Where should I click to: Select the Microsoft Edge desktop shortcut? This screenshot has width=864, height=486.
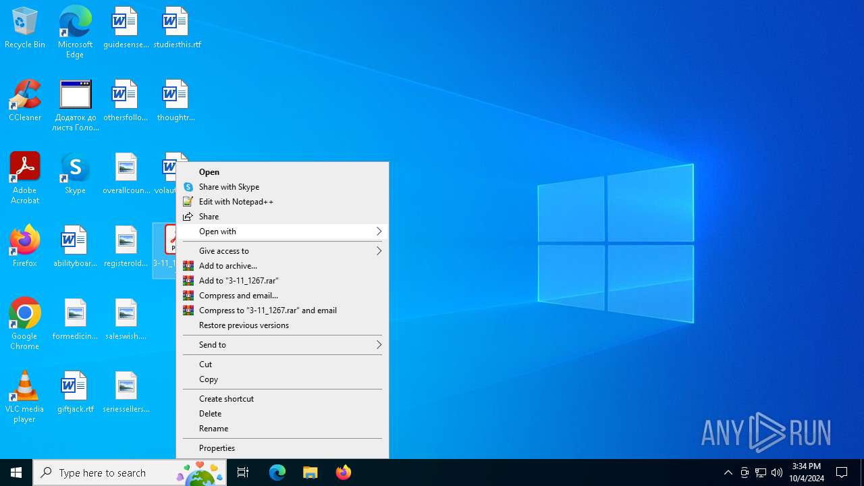[x=75, y=32]
